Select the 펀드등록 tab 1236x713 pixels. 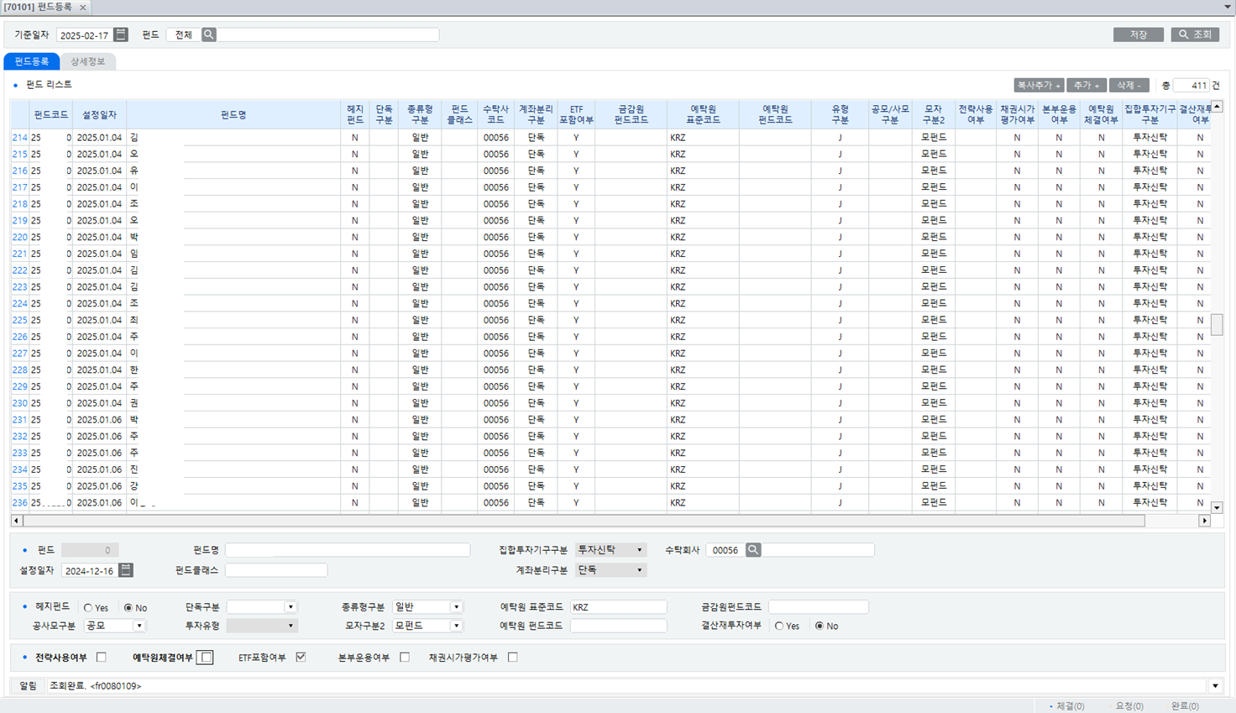(32, 61)
